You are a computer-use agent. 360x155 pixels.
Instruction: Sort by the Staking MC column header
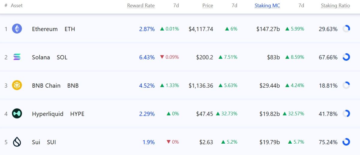click(267, 5)
